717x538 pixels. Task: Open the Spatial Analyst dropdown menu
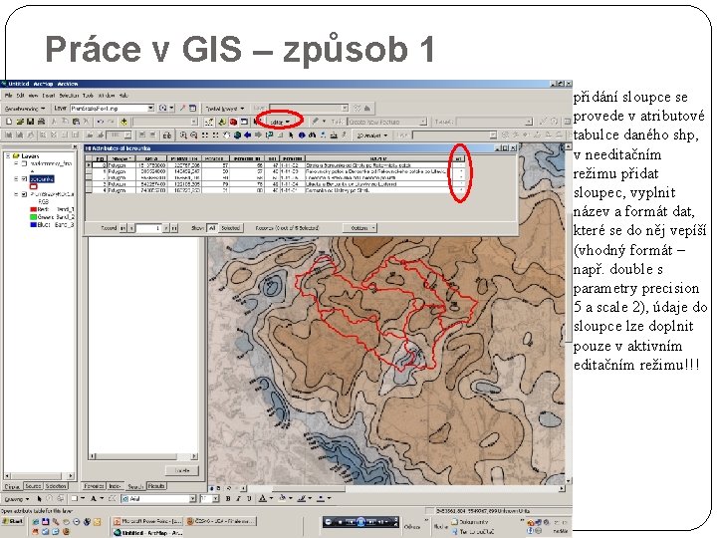coord(224,109)
